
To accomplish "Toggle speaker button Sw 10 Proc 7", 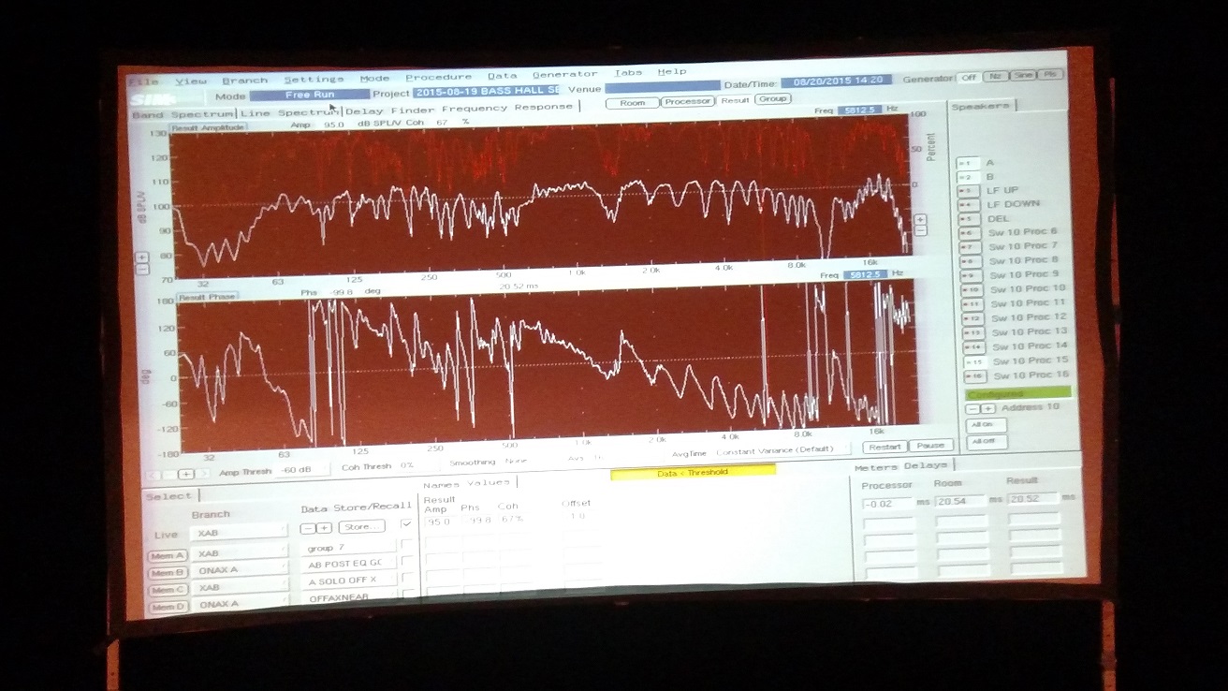I will tap(971, 247).
